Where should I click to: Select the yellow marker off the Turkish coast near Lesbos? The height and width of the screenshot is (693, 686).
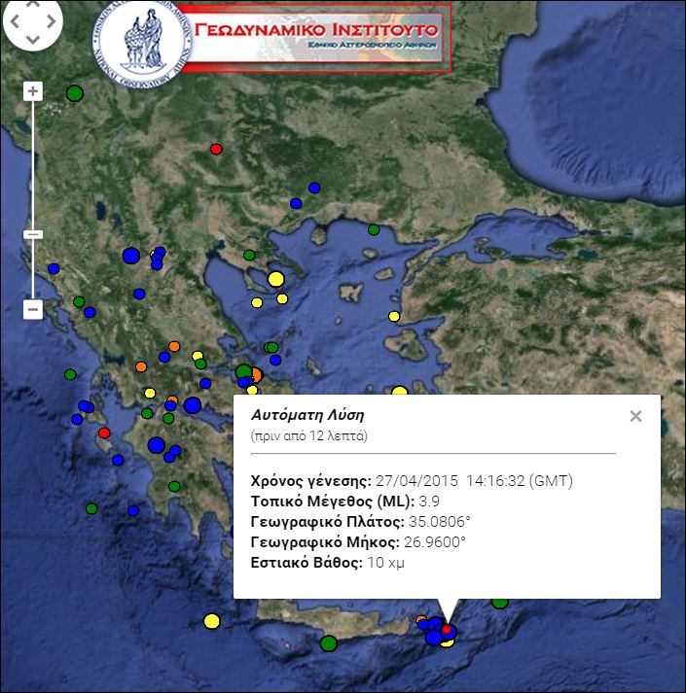coord(394,316)
